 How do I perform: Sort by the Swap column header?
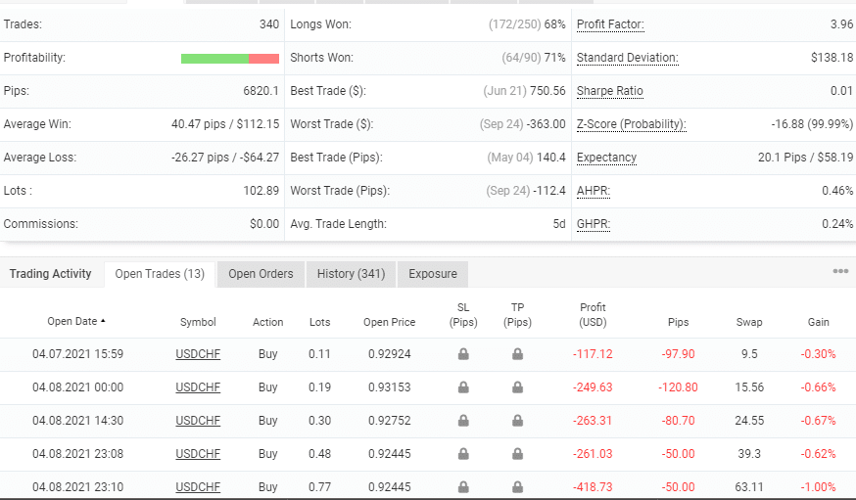point(749,322)
